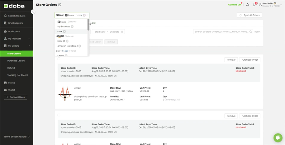Click Shift4Shop group header in dropdown
The image size is (285, 145).
66,51
